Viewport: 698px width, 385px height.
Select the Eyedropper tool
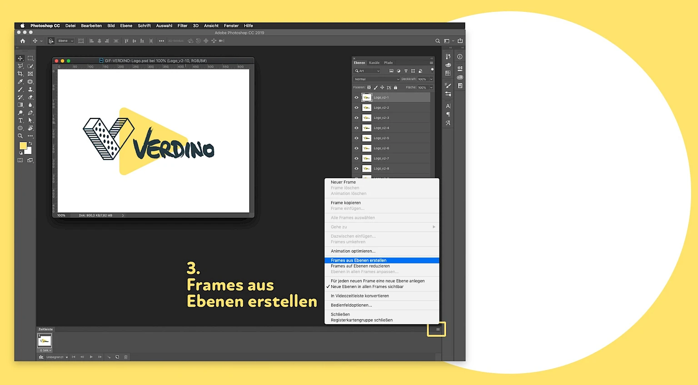point(20,82)
